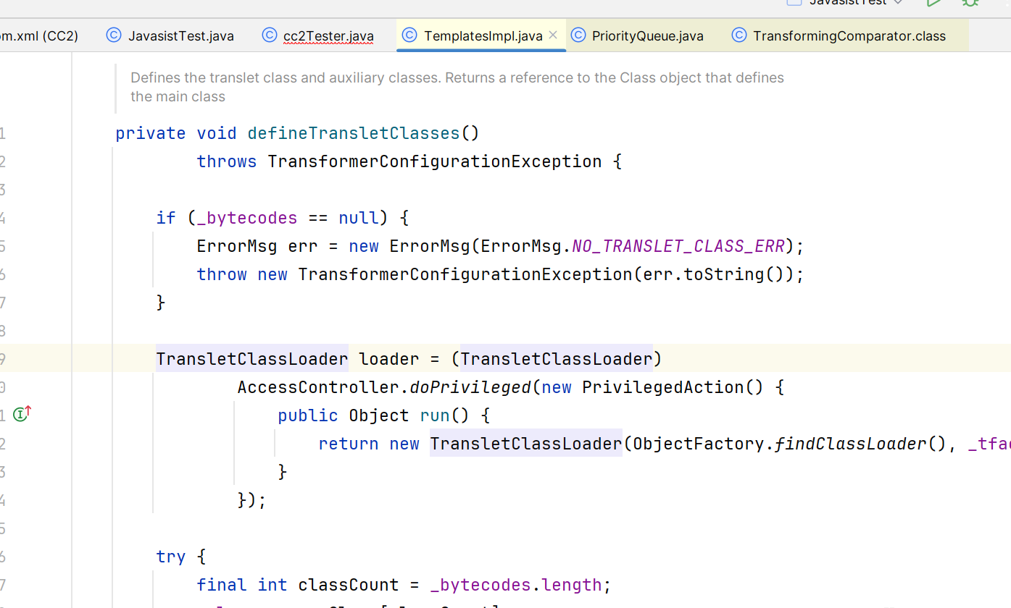This screenshot has height=608, width=1011.
Task: Click the implements-method gutter icon beside run()
Action: [22, 415]
